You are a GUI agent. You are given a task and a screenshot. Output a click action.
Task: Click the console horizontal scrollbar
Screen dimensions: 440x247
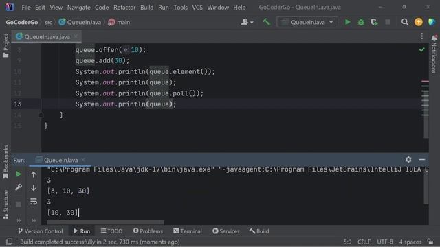click(105, 222)
